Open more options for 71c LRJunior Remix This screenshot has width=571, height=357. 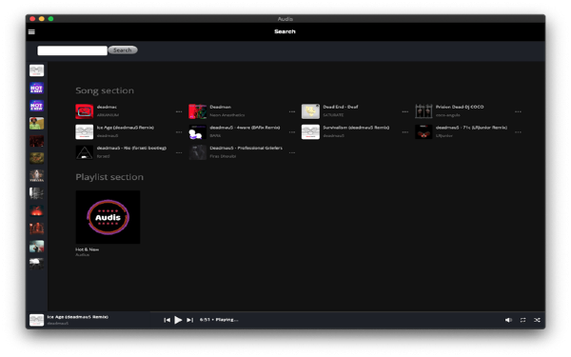518,132
